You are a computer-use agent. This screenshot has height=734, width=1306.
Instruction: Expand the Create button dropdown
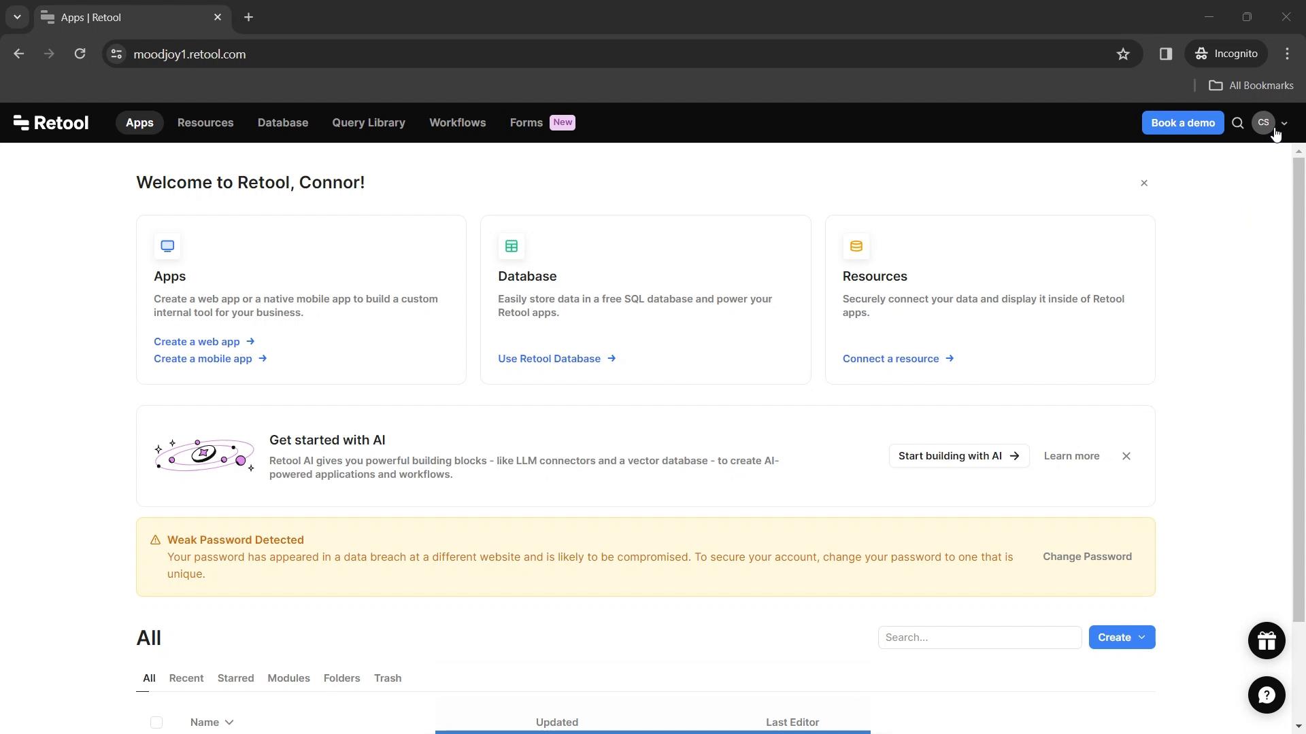[1142, 637]
